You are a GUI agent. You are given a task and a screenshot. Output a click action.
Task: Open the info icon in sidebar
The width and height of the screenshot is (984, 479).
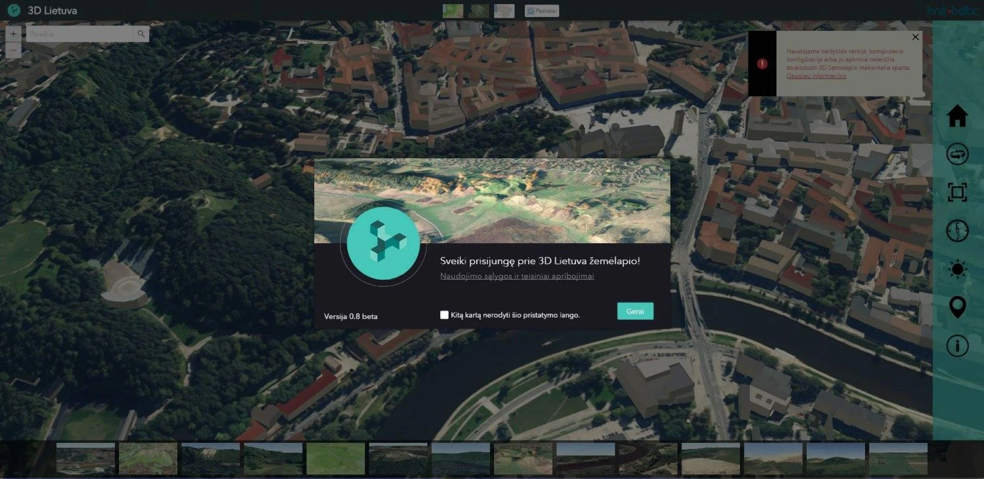point(957,345)
